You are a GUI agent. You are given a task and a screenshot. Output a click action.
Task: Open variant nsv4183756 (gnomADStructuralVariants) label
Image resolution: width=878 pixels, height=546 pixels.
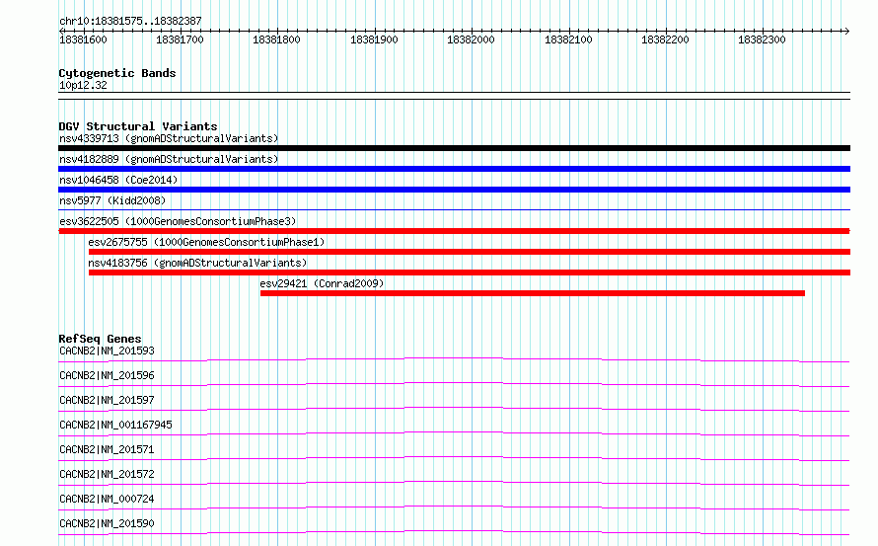coord(197,263)
